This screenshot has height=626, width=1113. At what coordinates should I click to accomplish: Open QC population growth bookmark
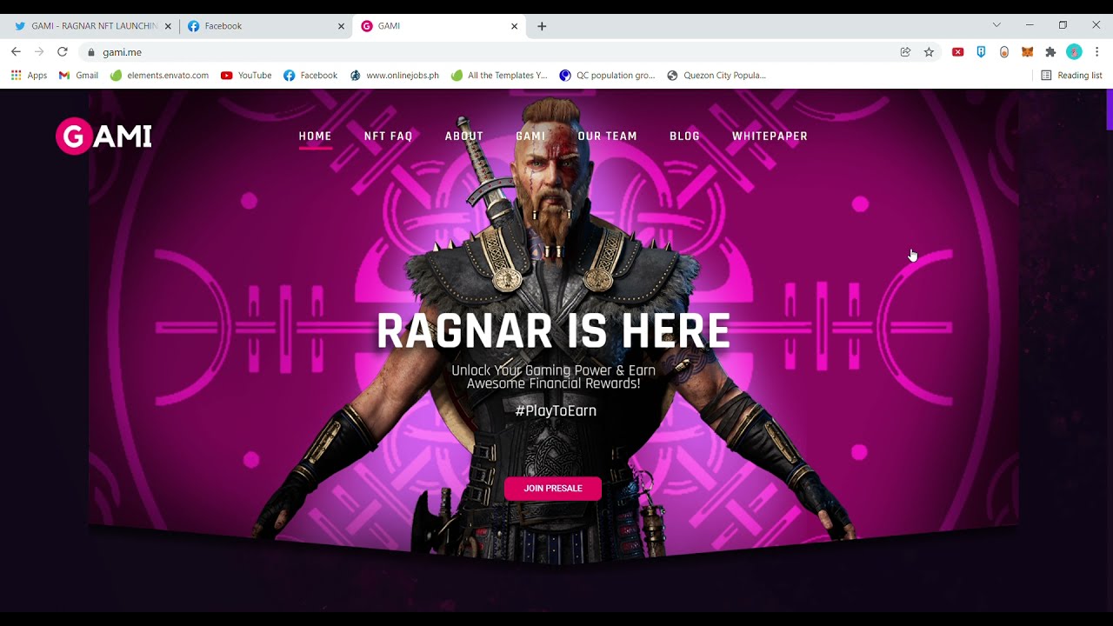(x=607, y=76)
